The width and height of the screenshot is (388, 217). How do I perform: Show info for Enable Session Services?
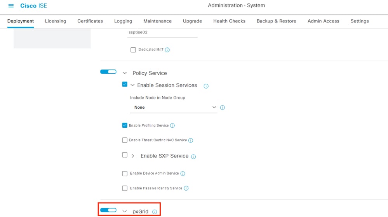[x=206, y=86]
